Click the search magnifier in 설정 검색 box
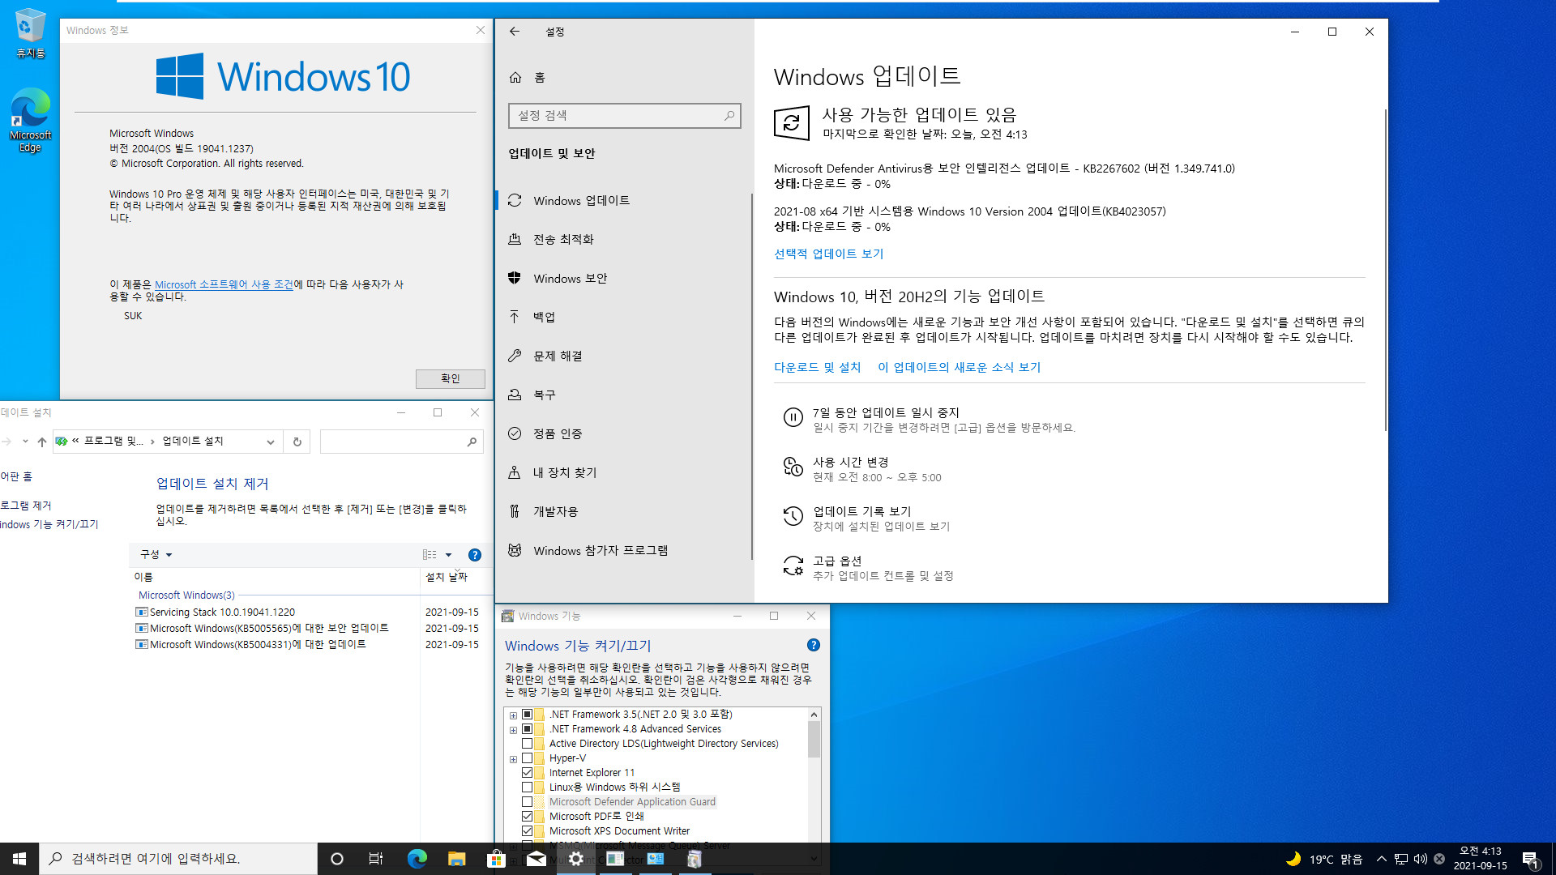The width and height of the screenshot is (1556, 875). [729, 116]
